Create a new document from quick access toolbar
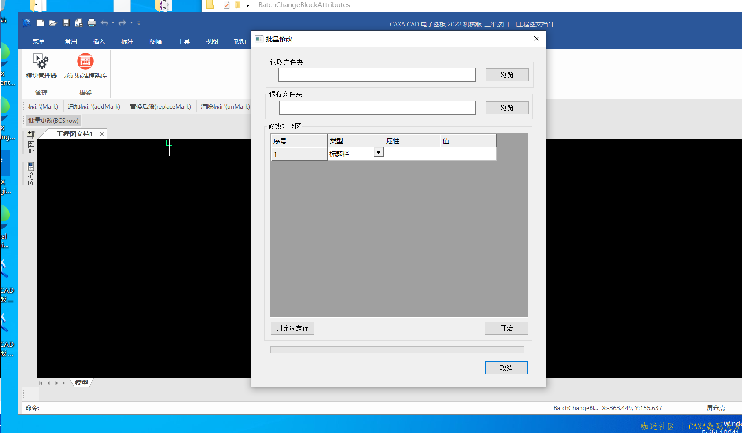 pyautogui.click(x=41, y=23)
